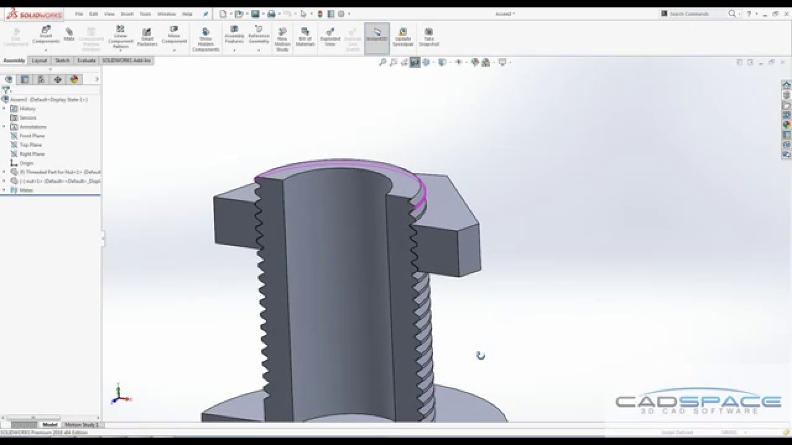Expand Threaded Part for Nut component
This screenshot has width=792, height=445.
(4, 172)
